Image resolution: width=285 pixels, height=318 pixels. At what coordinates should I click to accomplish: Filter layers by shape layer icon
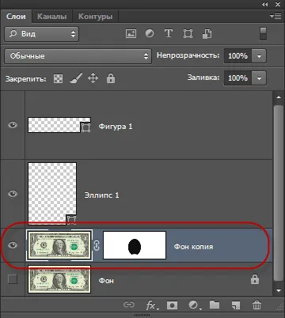[x=188, y=34]
